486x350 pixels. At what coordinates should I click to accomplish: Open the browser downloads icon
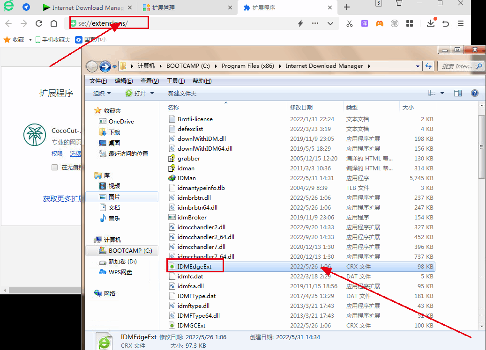pos(431,23)
